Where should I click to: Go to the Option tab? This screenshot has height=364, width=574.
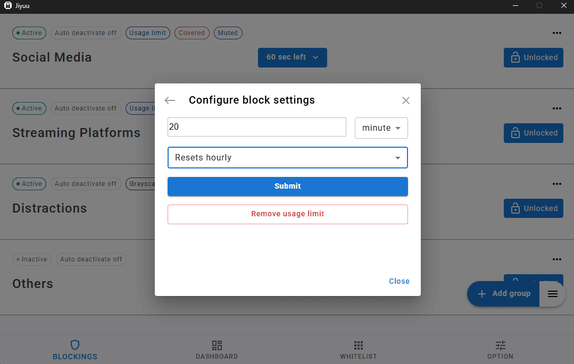(x=500, y=350)
